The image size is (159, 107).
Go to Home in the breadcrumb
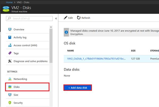(9, 2)
